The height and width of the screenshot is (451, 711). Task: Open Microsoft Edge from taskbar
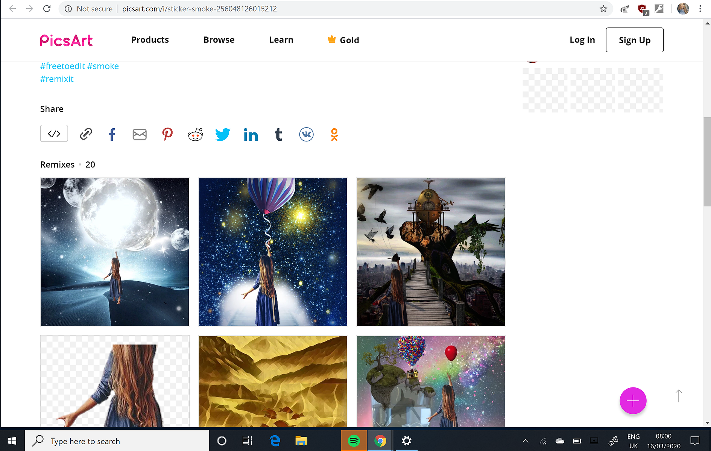pos(275,440)
